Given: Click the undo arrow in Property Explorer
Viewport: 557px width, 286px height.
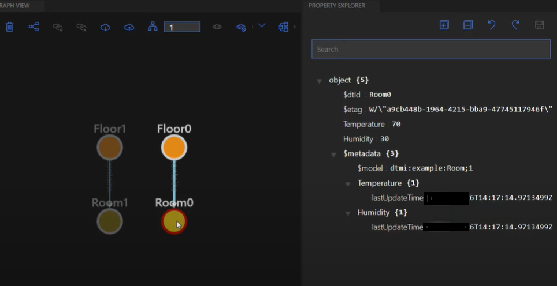Looking at the screenshot, I should [x=491, y=25].
